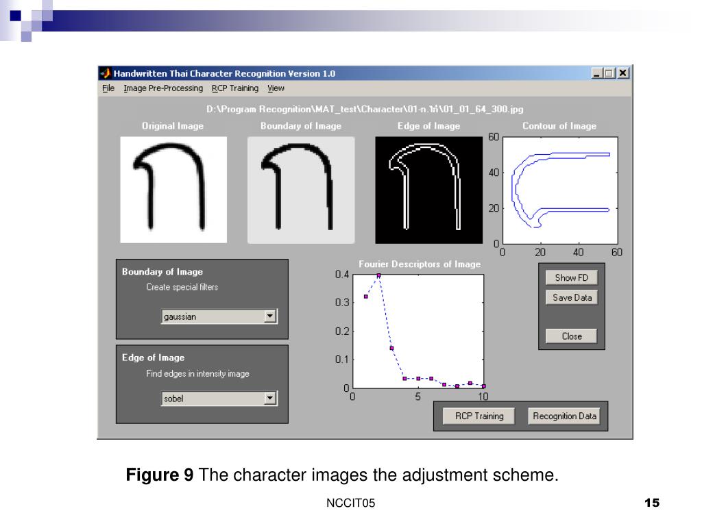702x526 pixels.
Task: Open the Image Pre-Processing menu
Action: pyautogui.click(x=163, y=88)
